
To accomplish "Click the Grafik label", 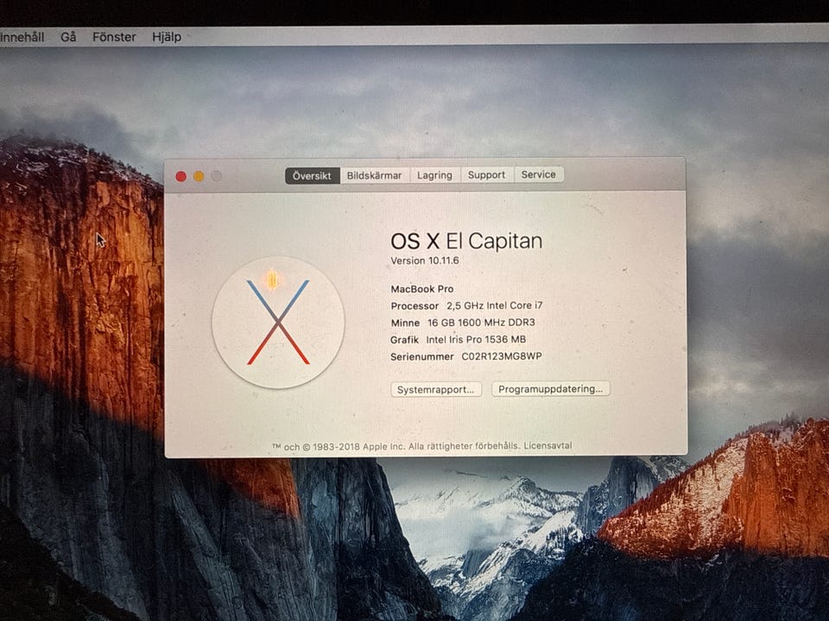I will 404,340.
